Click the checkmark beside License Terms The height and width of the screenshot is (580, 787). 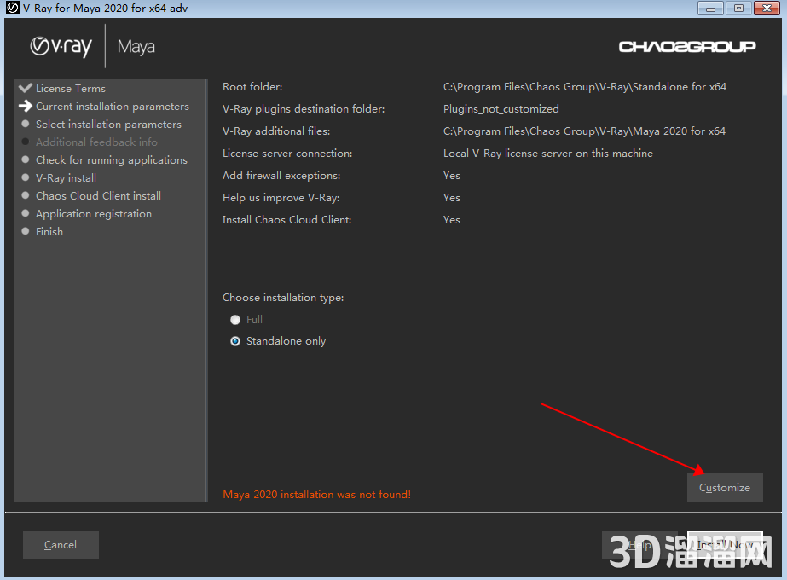click(26, 88)
